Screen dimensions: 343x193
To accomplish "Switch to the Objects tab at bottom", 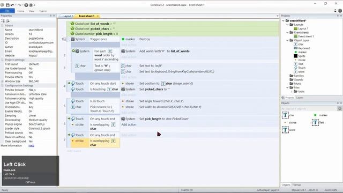I will [x=286, y=185].
